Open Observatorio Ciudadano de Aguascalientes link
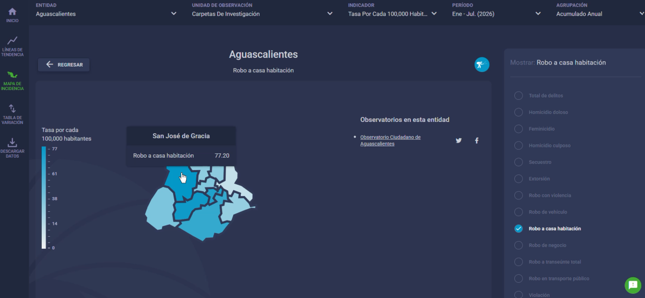Image resolution: width=645 pixels, height=298 pixels. [390, 140]
